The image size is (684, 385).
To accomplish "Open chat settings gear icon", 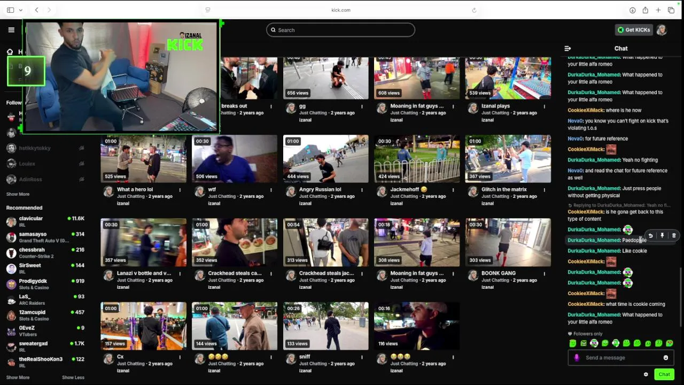I will [x=646, y=374].
